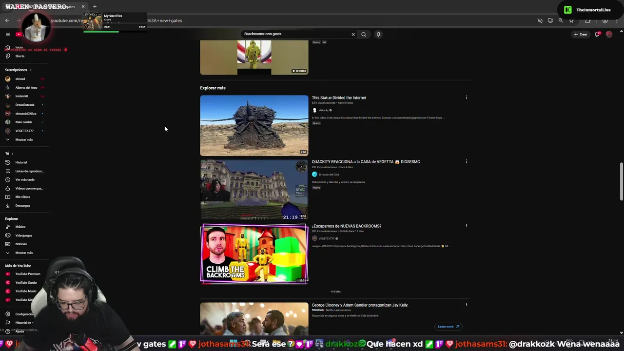Open Alberto del Arco channel

coord(26,88)
